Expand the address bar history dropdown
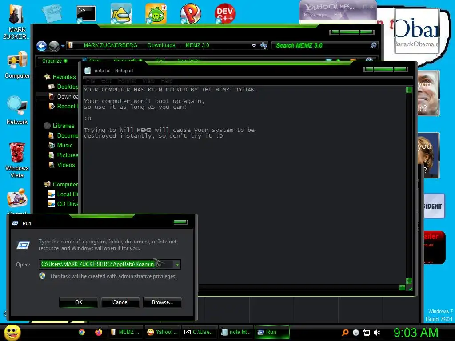455x341 pixels. pyautogui.click(x=254, y=46)
